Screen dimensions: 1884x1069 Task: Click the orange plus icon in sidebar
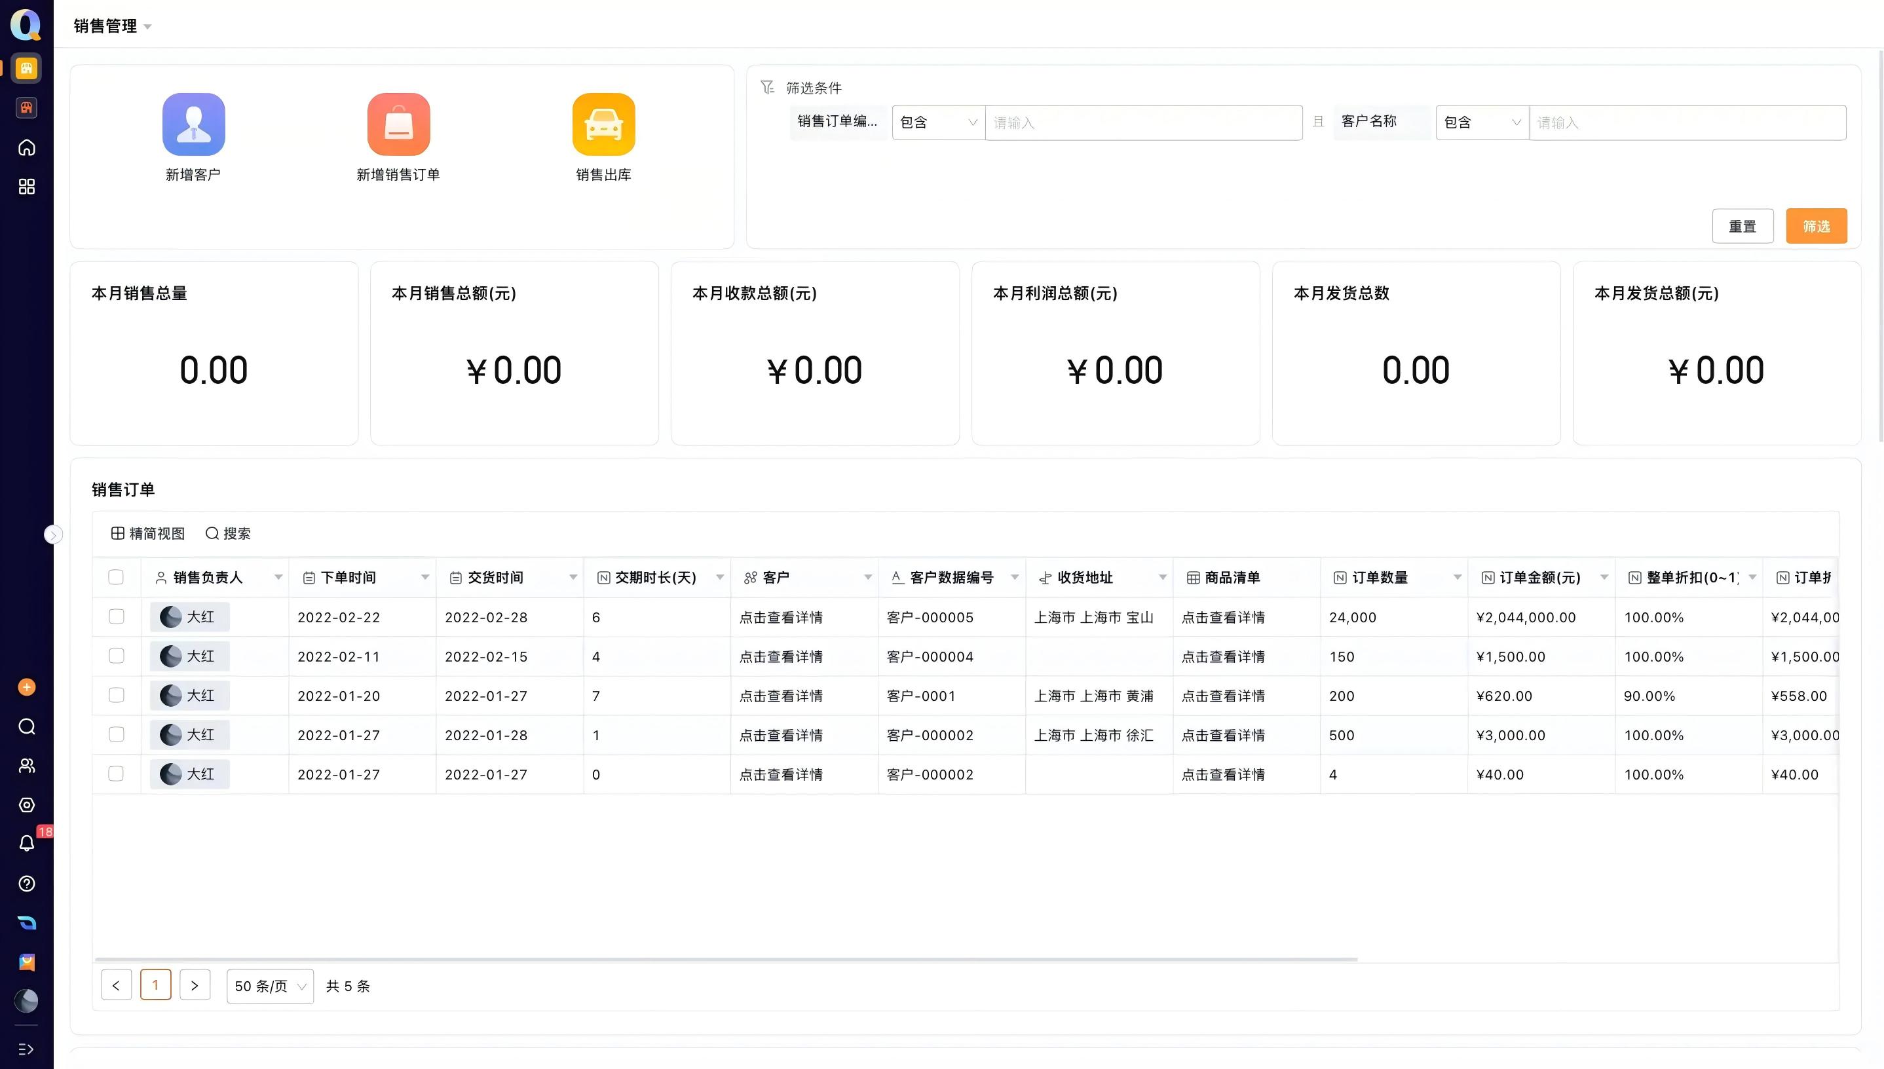[x=26, y=687]
